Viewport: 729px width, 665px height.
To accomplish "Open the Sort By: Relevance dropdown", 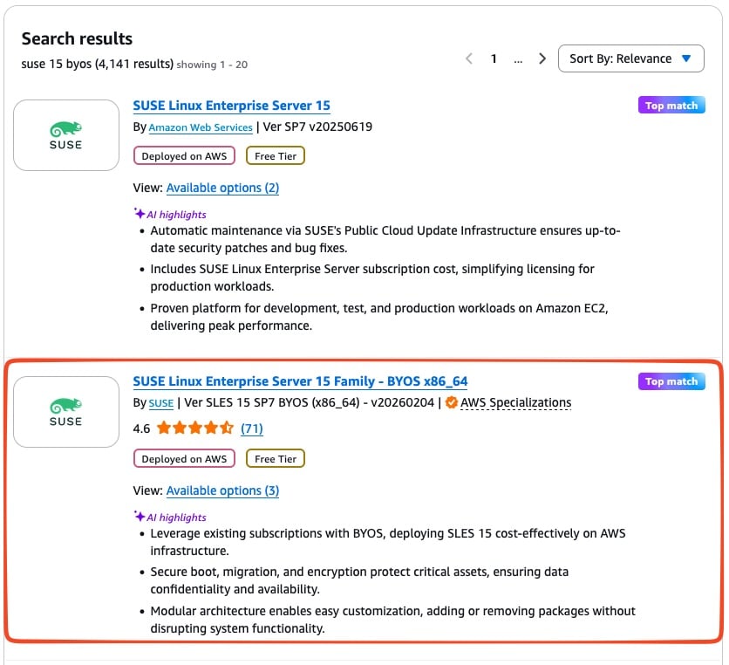I will pyautogui.click(x=630, y=58).
